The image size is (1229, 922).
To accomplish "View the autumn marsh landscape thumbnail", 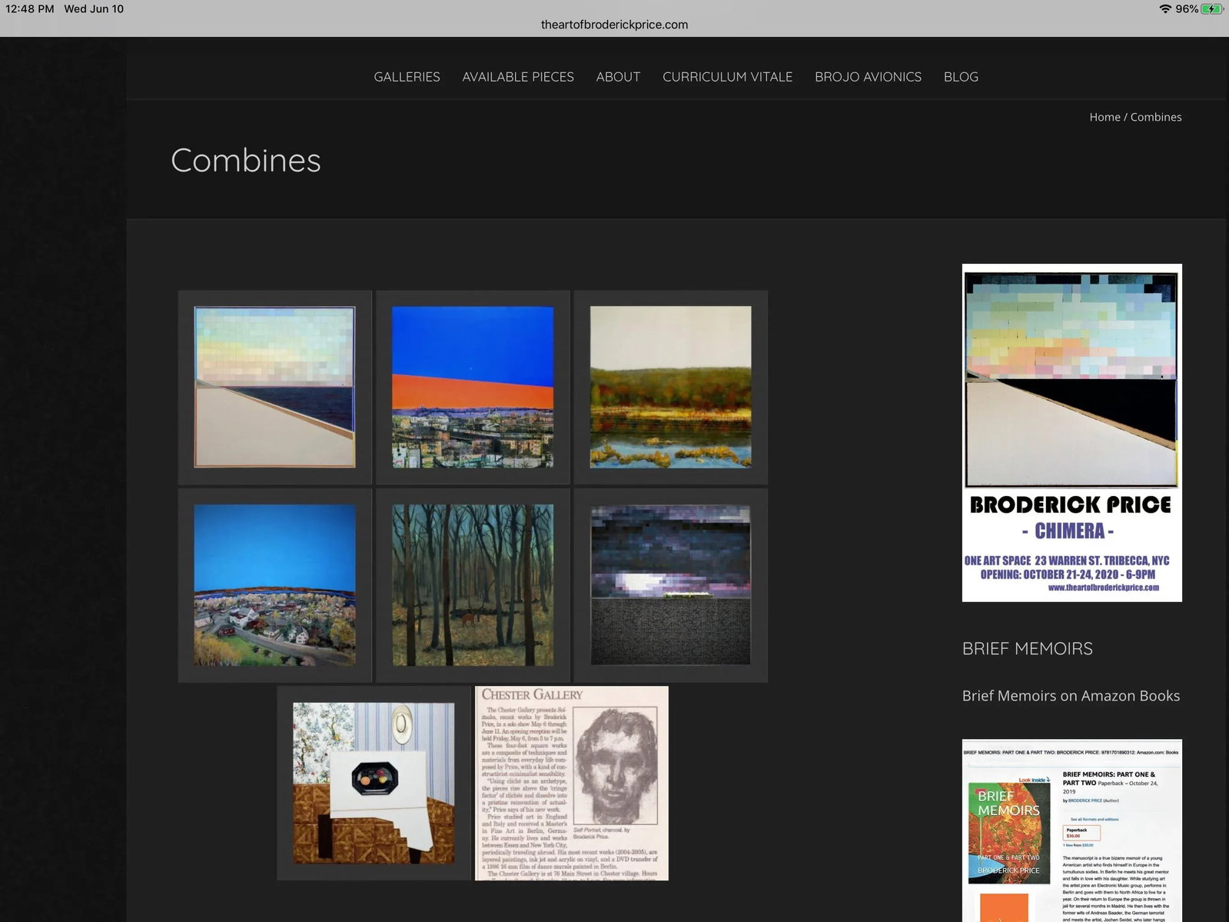I will click(x=670, y=387).
